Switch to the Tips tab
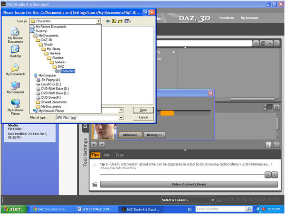The width and height of the screenshot is (285, 214). coord(95,155)
